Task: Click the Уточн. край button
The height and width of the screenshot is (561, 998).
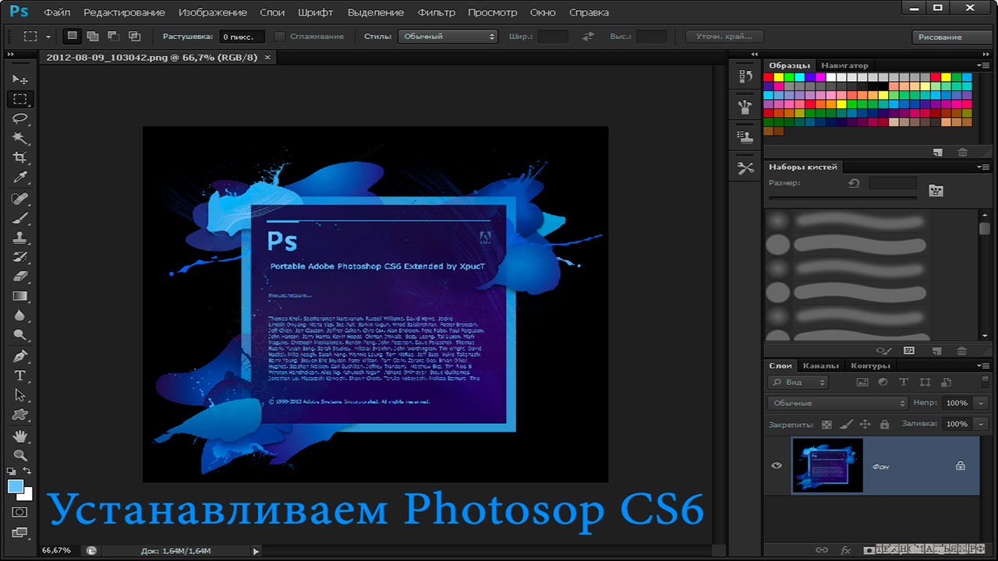Action: [724, 37]
